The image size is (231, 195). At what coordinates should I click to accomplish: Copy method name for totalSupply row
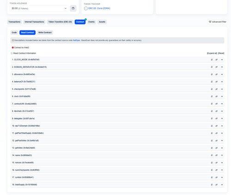[x=212, y=185]
